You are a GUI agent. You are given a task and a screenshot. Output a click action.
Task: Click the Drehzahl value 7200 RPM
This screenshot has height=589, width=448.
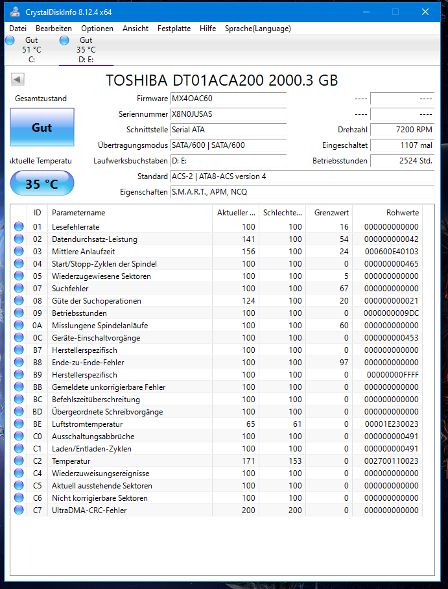[x=403, y=130]
